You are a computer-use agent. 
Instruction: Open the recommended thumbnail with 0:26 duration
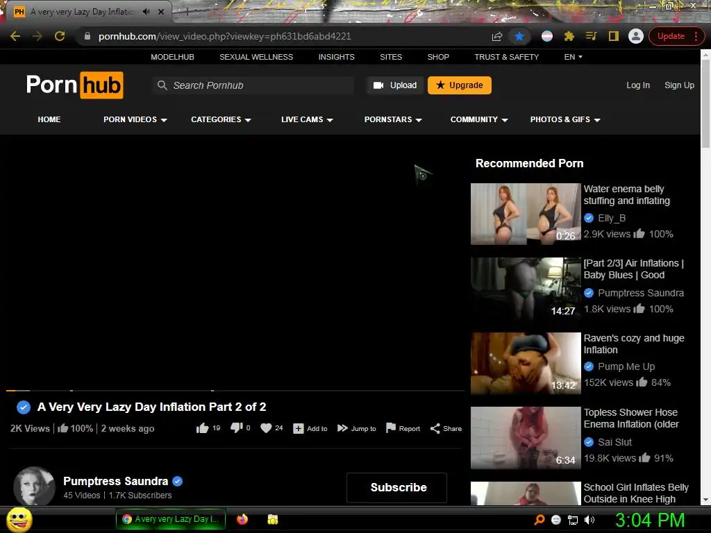point(526,214)
